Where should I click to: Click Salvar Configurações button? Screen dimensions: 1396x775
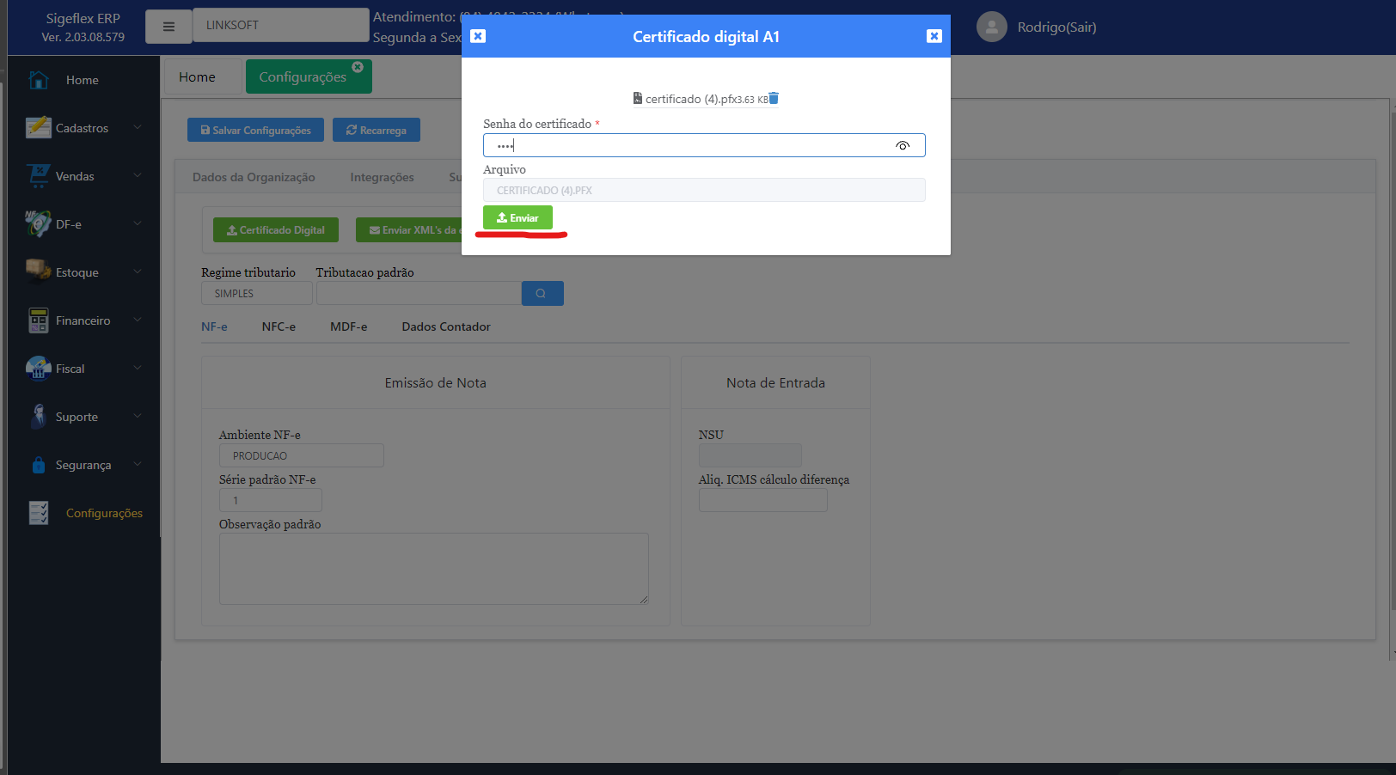click(255, 131)
